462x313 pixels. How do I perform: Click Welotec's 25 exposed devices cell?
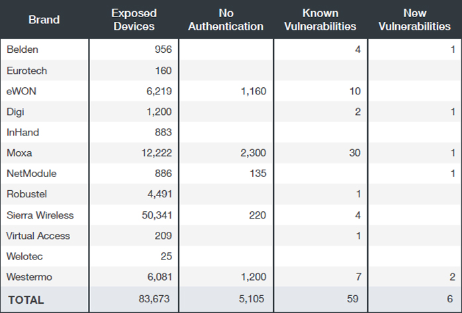(165, 256)
